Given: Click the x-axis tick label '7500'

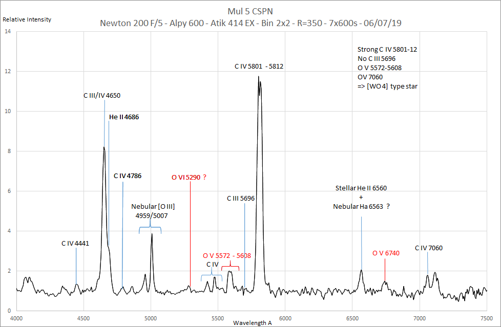Looking at the screenshot, I should coord(487,318).
